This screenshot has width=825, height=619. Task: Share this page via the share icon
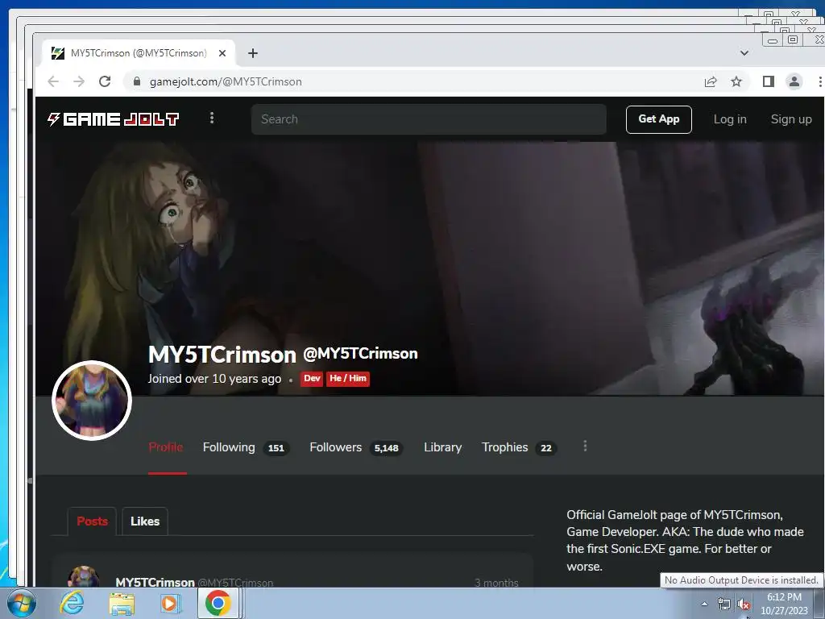(711, 81)
